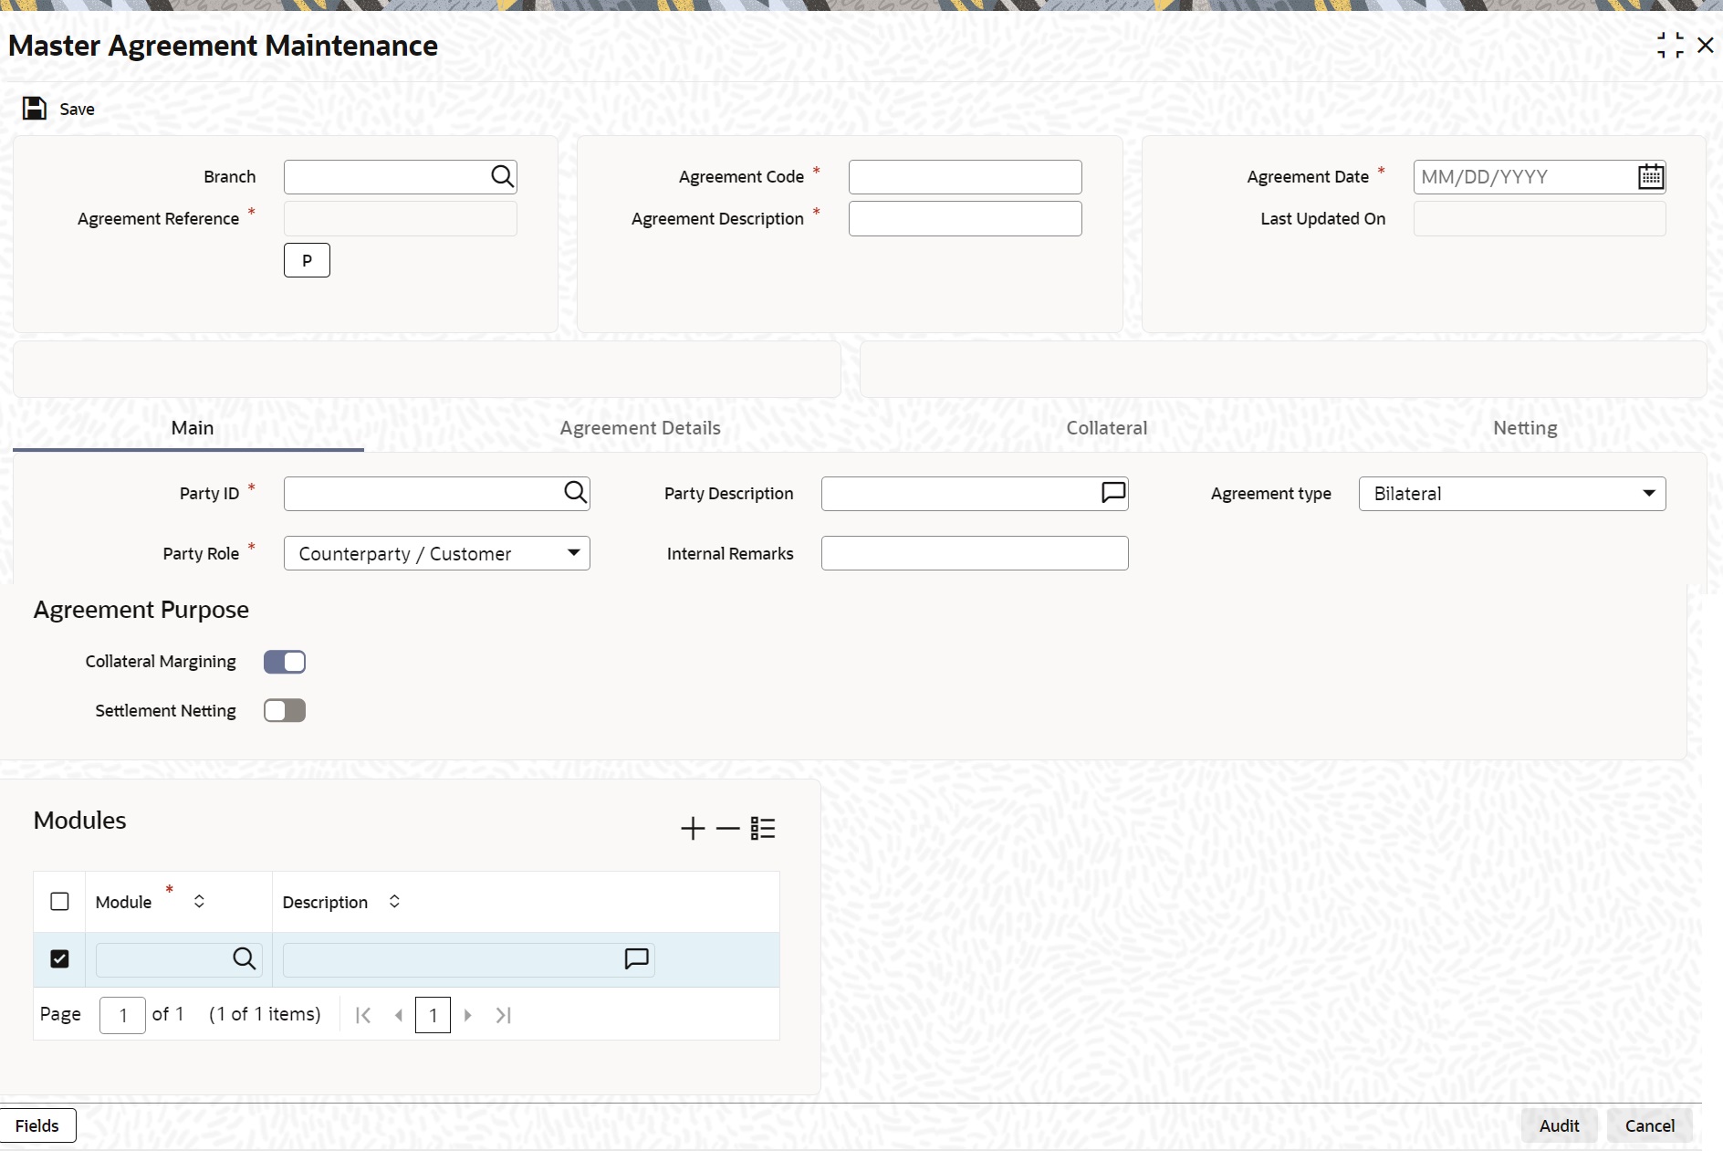
Task: Open Party Description comment popup icon
Action: pos(1113,493)
